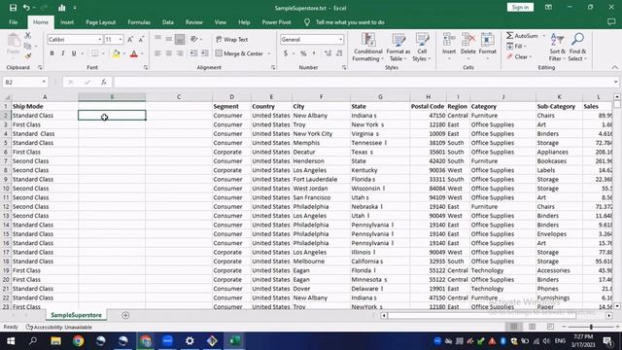This screenshot has width=622, height=350.
Task: Open the Windows Start menu
Action: tap(11, 341)
